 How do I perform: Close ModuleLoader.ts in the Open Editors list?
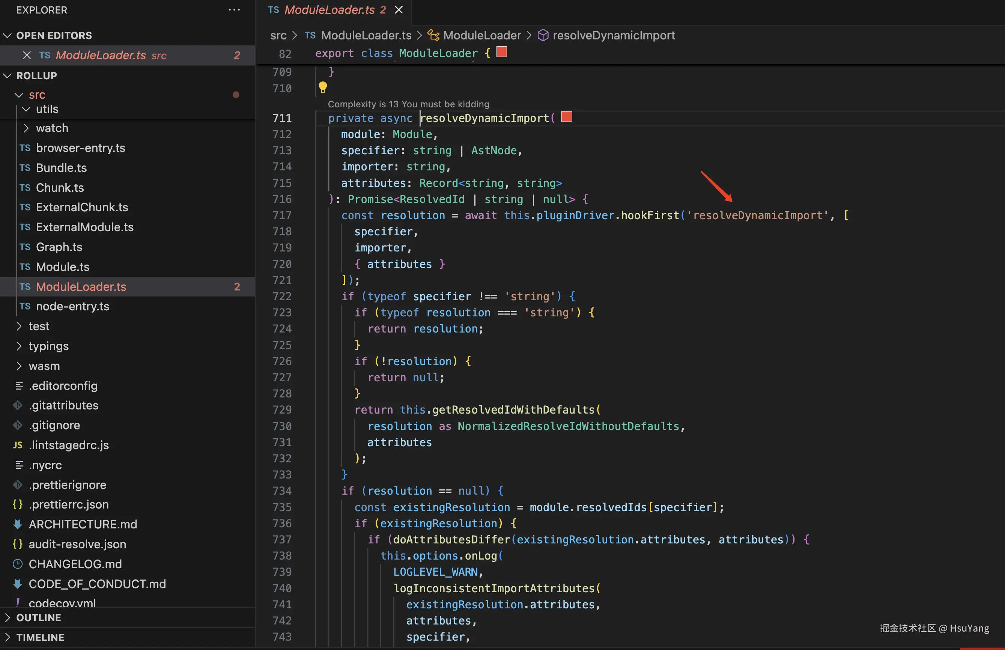click(x=27, y=55)
